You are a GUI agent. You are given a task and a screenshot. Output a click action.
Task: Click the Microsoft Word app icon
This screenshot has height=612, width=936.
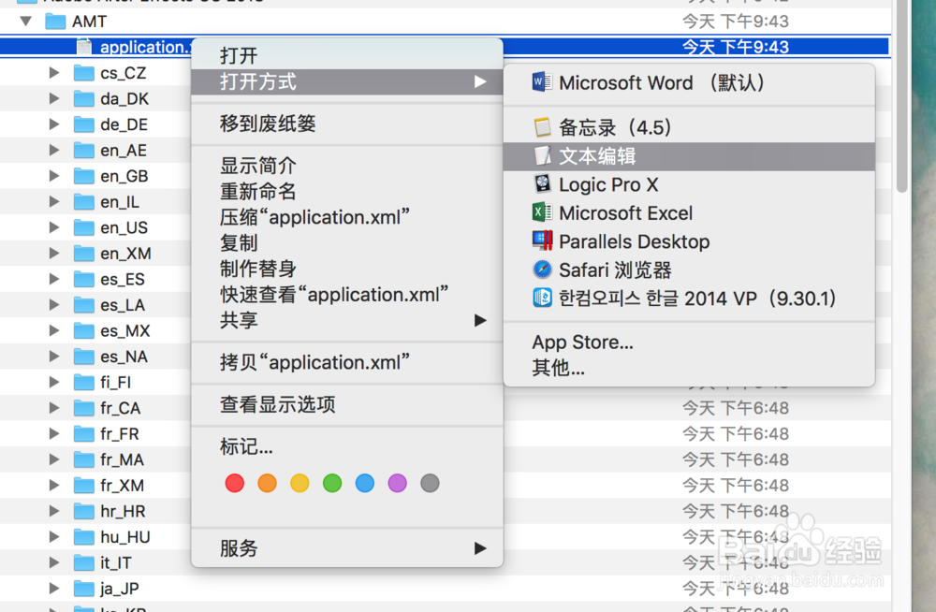click(x=542, y=81)
